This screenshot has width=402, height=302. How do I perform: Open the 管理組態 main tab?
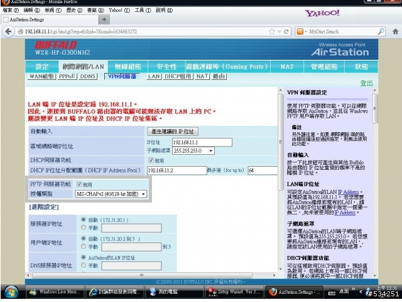tap(324, 67)
